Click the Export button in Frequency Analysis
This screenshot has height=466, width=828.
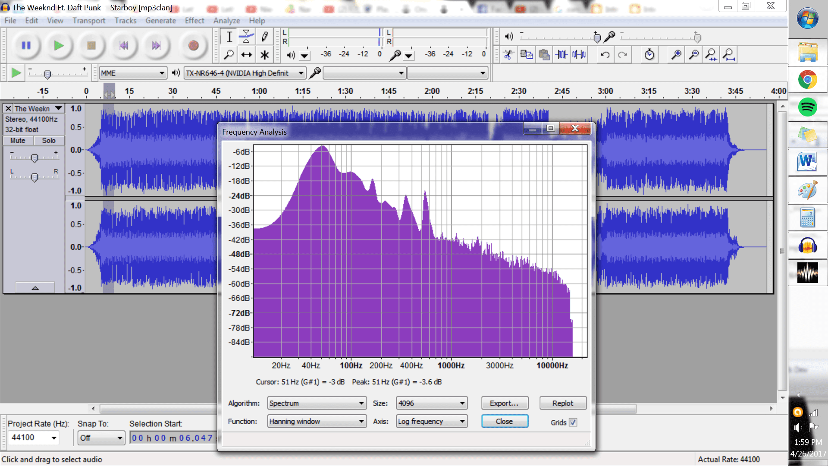505,403
